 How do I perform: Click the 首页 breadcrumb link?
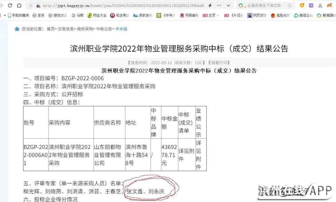pos(50,29)
